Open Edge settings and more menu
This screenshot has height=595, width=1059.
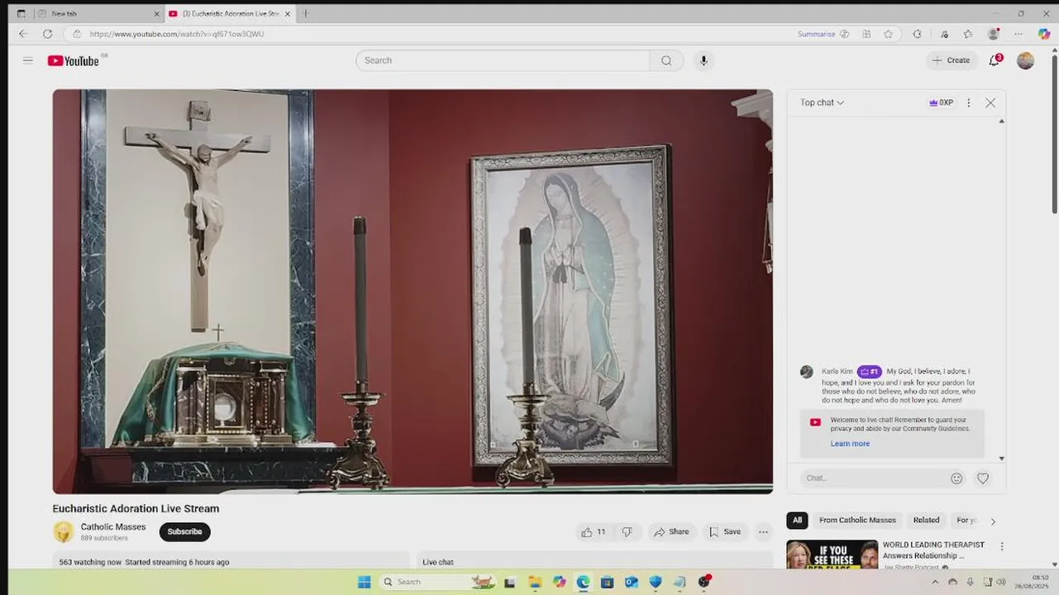[x=1018, y=34]
